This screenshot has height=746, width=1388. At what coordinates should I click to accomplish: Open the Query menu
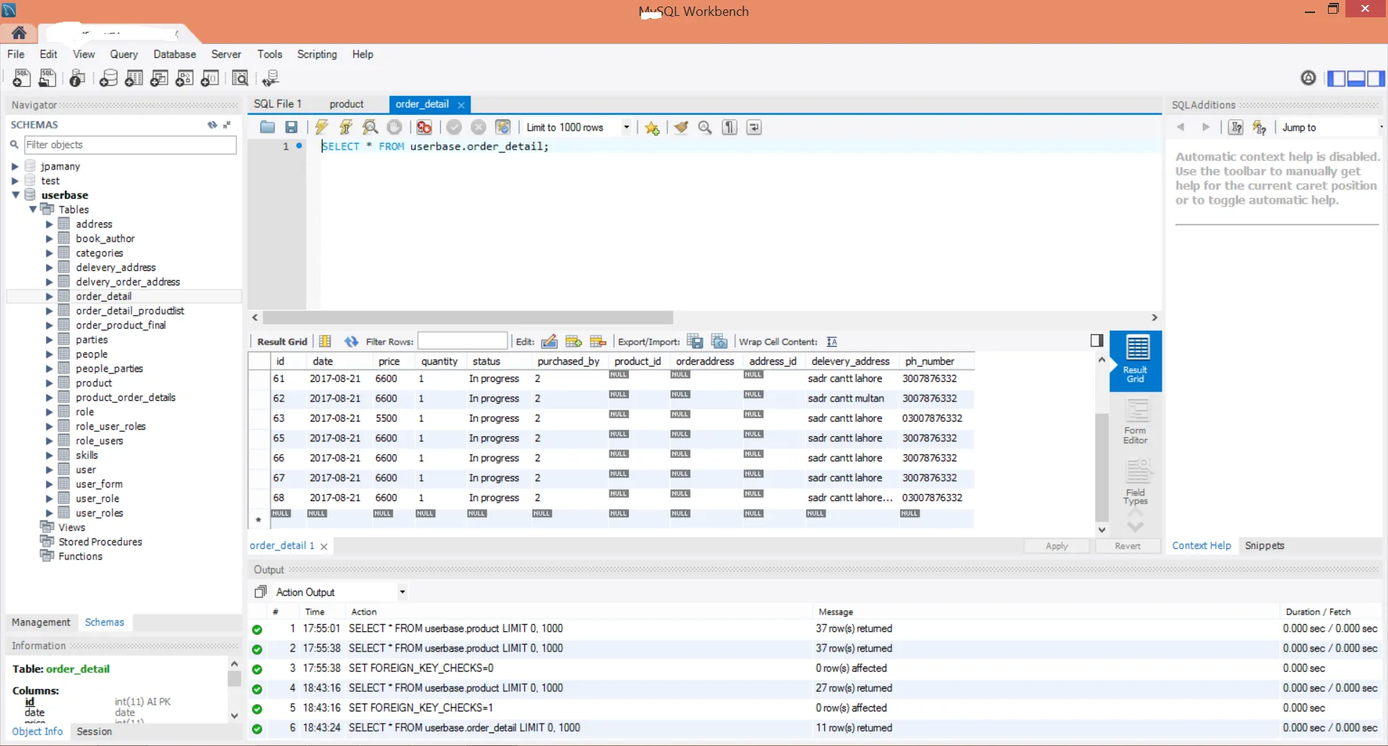point(124,54)
